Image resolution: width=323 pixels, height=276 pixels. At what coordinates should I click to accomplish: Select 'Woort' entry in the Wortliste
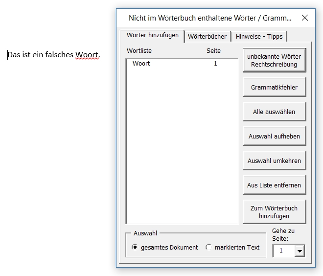pos(141,64)
